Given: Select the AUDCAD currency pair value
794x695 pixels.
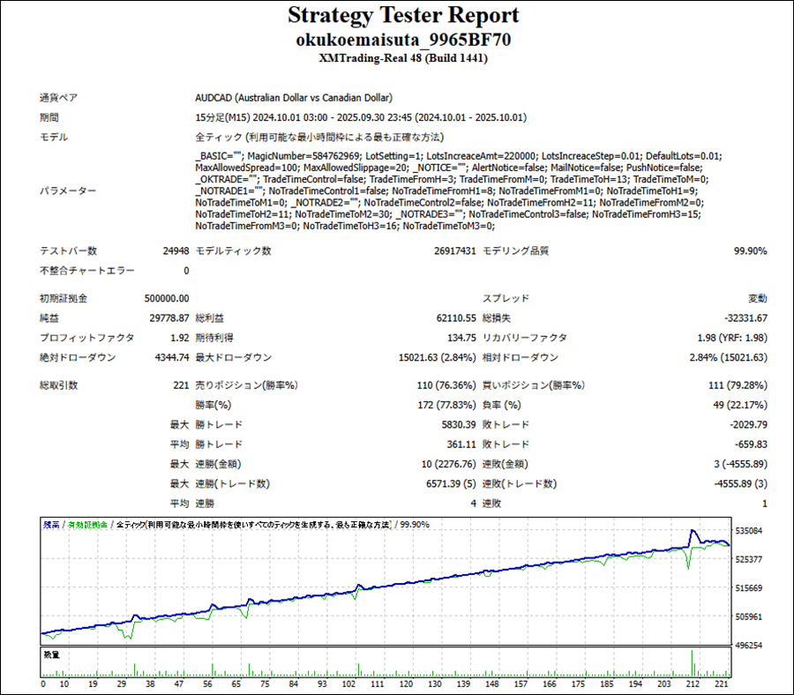Looking at the screenshot, I should click(294, 98).
